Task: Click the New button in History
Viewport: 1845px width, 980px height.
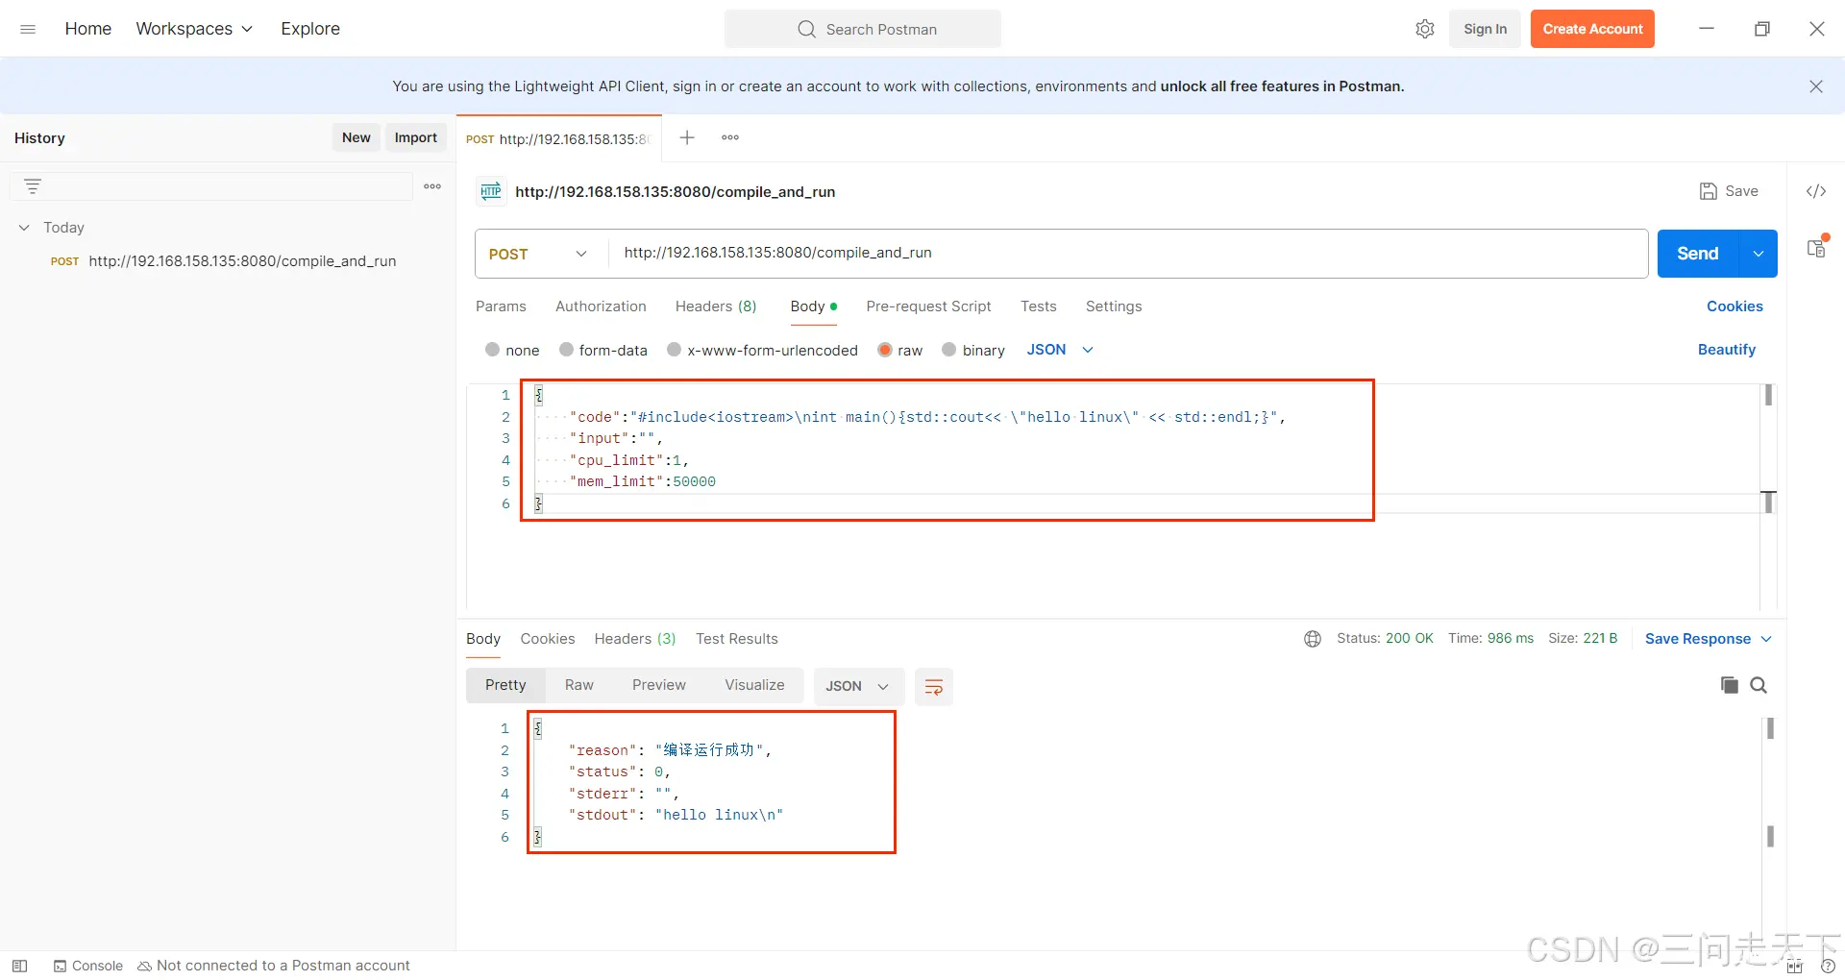Action: (357, 137)
